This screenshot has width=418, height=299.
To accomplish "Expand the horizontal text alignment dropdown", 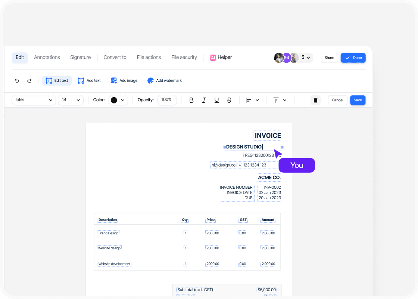I will (252, 100).
